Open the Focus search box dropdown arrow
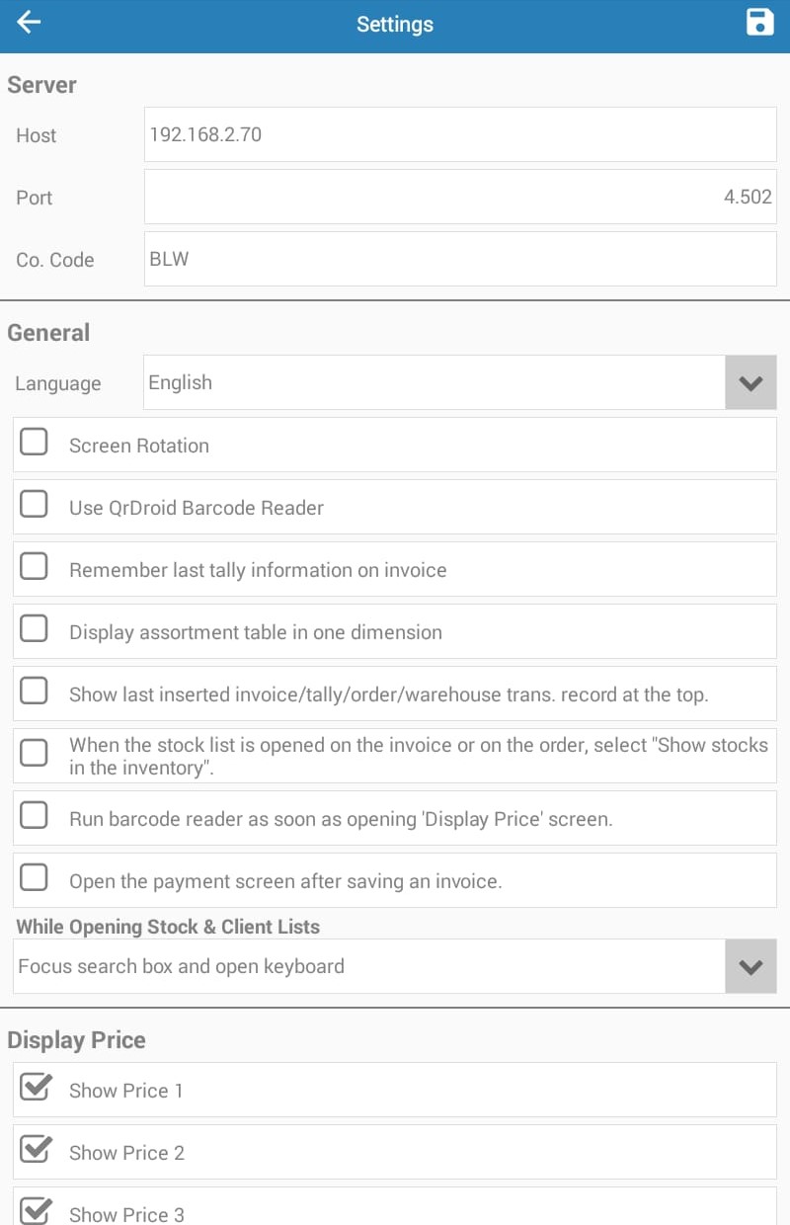This screenshot has width=790, height=1225. tap(750, 966)
